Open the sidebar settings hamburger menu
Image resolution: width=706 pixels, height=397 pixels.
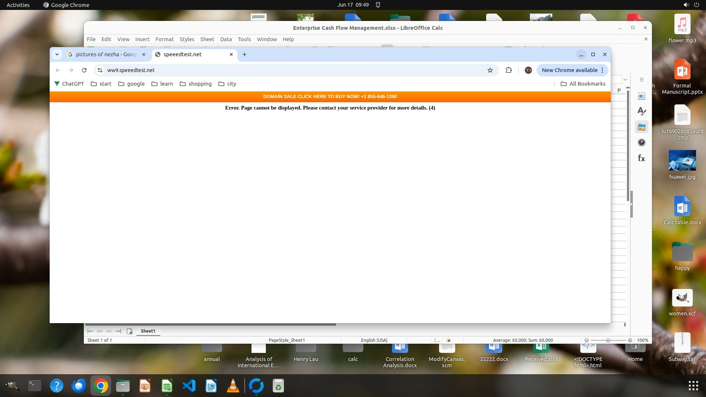pyautogui.click(x=641, y=80)
